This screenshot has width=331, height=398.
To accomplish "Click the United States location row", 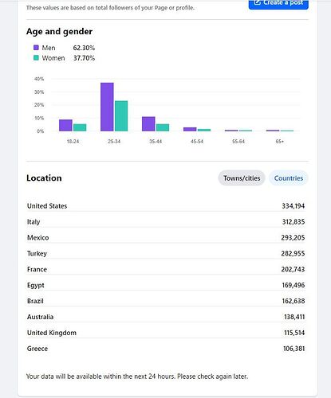I will click(166, 206).
